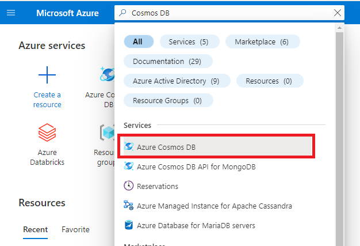Screen dimensions: 360x246
Task: Open Reservations service result
Action: tap(158, 186)
